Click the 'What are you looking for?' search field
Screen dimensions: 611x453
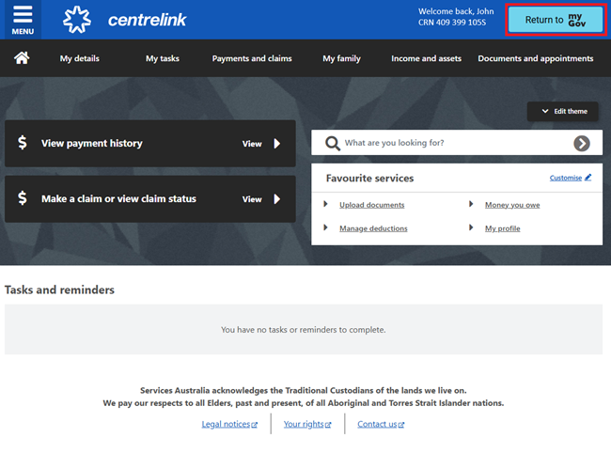tap(451, 143)
